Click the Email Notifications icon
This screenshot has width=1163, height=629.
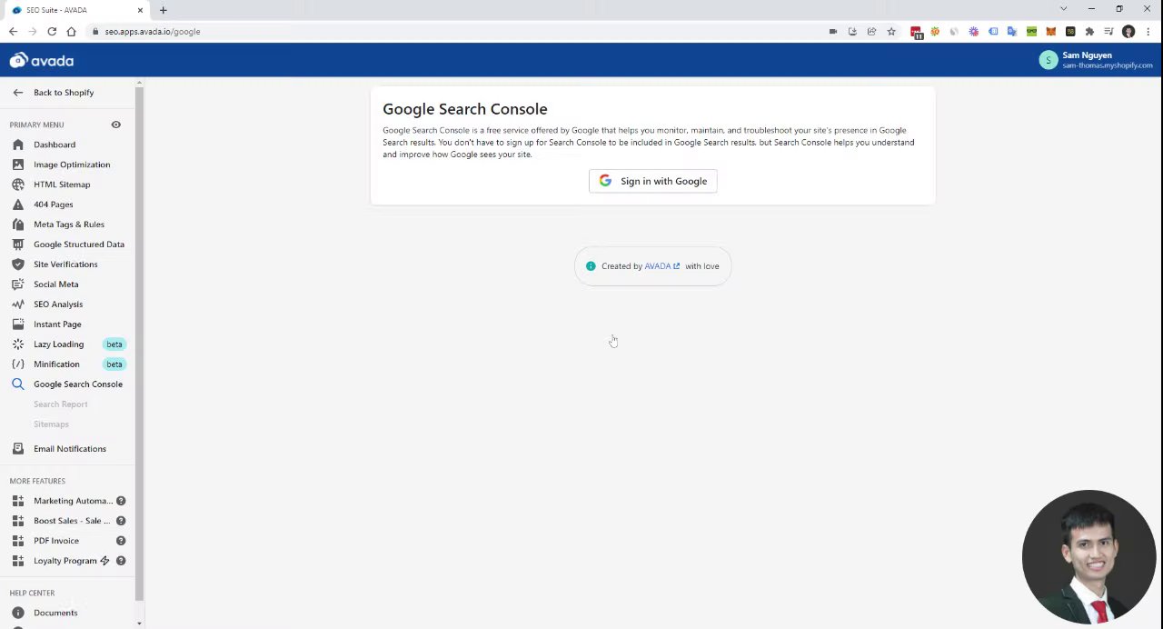18,449
